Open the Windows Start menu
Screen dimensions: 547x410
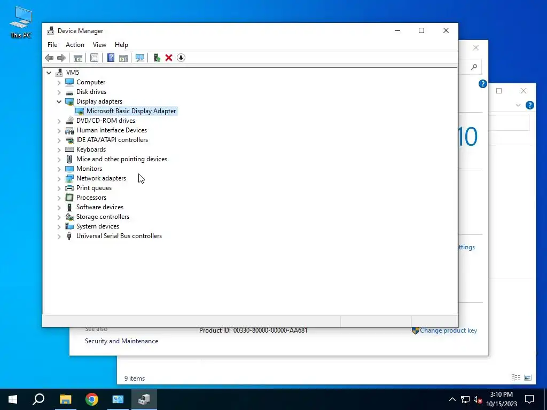point(13,399)
